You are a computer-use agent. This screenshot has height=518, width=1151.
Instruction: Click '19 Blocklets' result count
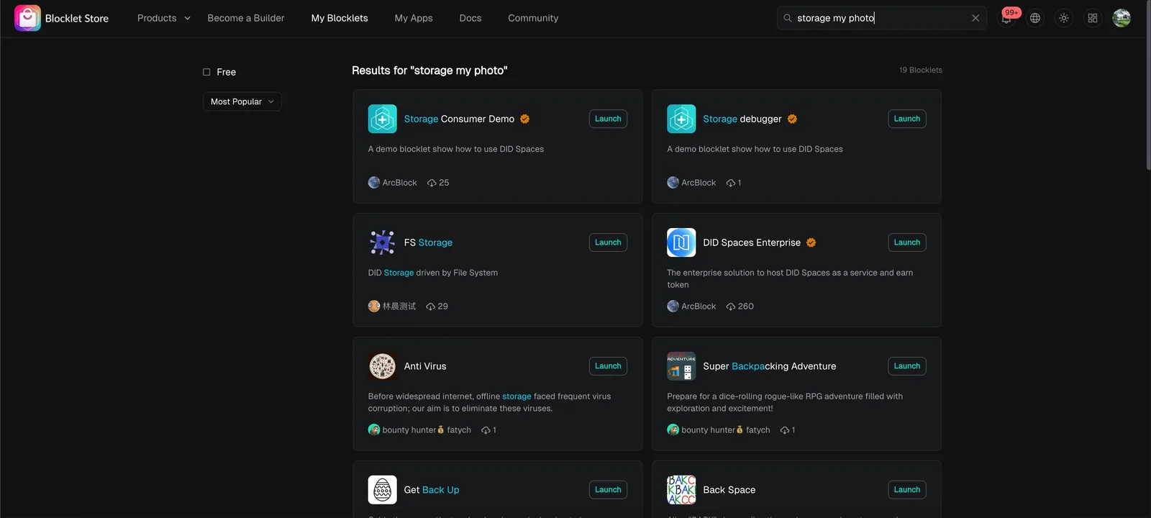tap(921, 70)
